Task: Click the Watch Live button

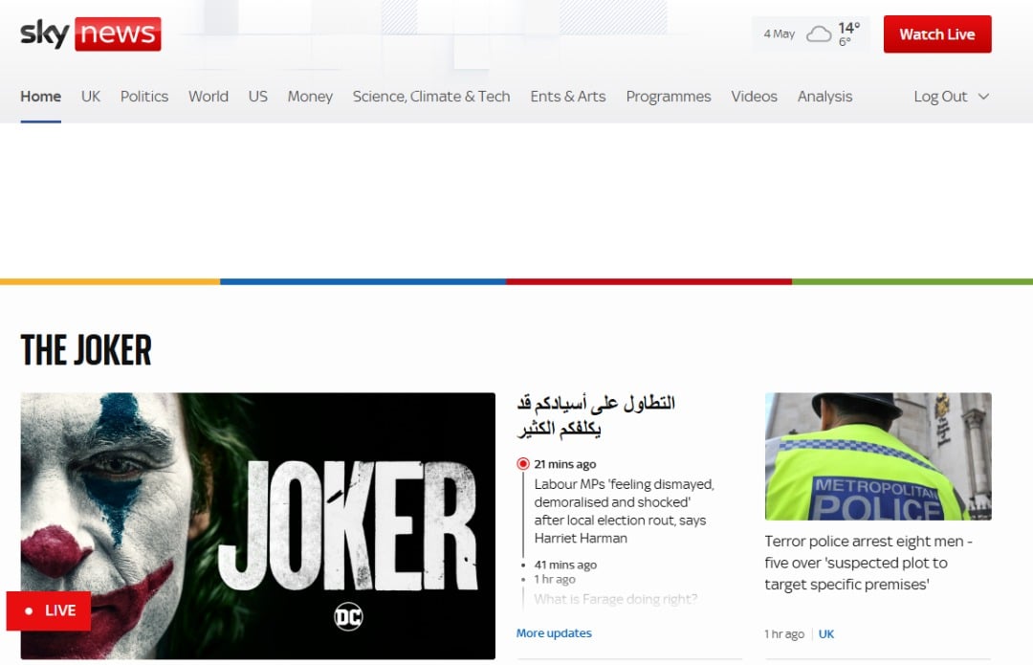Action: point(937,34)
